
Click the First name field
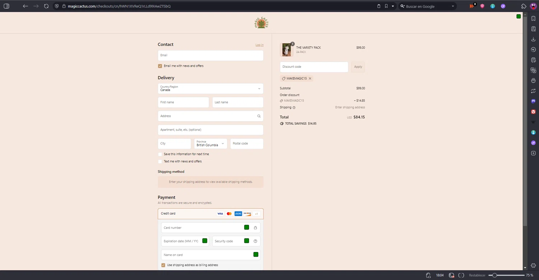pyautogui.click(x=183, y=102)
